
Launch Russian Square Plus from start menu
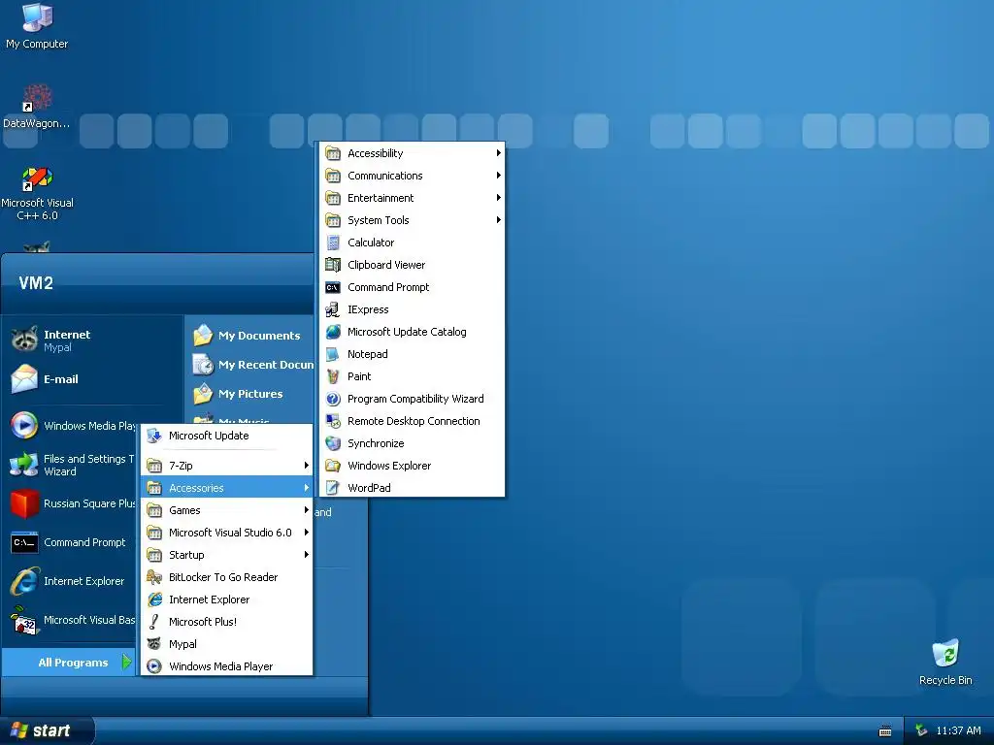pyautogui.click(x=73, y=503)
